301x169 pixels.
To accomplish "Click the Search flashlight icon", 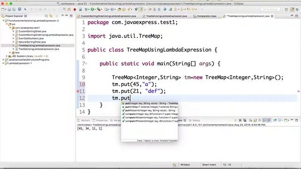I will pyautogui.click(x=129, y=9).
